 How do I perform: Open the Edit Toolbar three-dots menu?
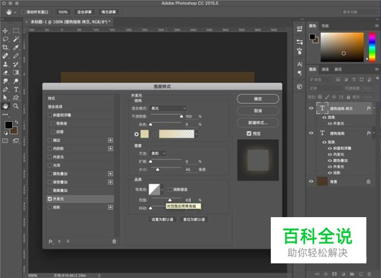5,114
